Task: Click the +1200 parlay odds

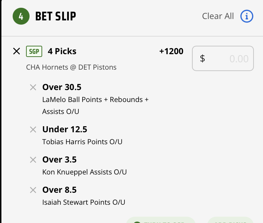Action: (x=171, y=51)
